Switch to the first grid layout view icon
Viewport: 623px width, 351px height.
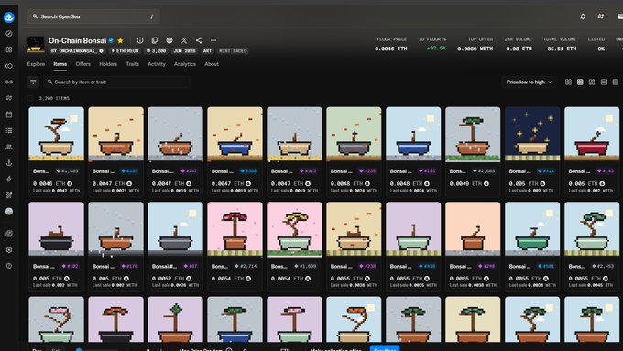click(568, 82)
